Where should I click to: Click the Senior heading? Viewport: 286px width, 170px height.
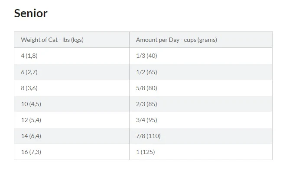coord(31,13)
